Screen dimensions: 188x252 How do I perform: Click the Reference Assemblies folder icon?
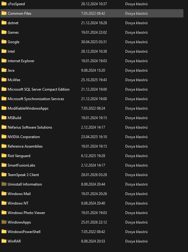[x=4, y=146]
